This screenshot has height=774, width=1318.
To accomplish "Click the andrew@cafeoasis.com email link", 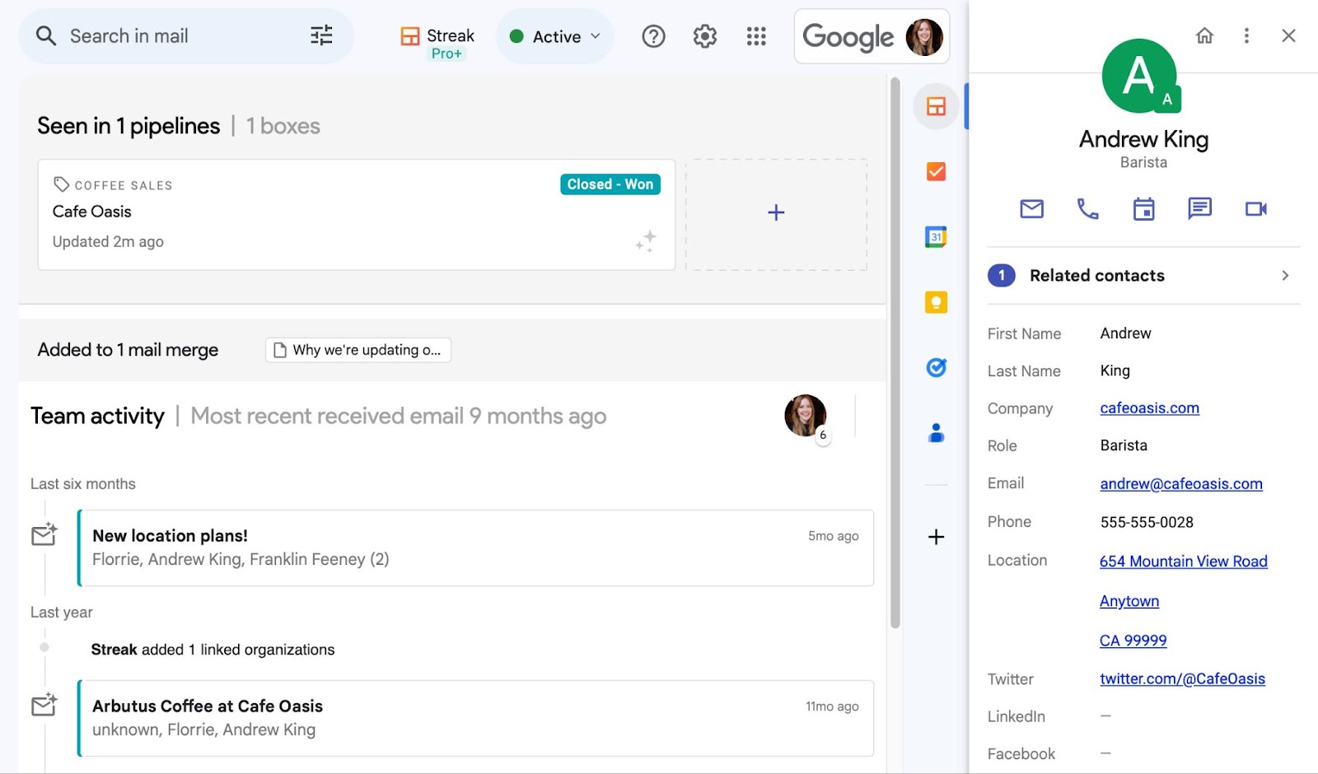I will coord(1181,484).
